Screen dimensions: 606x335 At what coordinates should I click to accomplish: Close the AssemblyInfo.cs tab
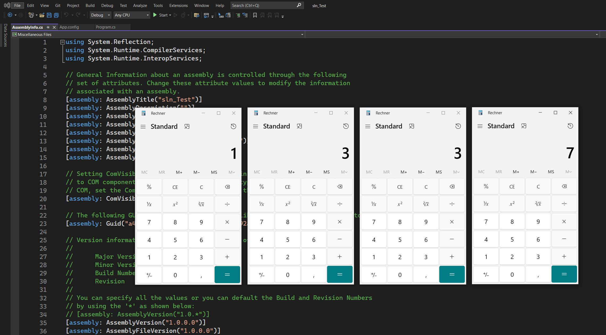click(54, 27)
